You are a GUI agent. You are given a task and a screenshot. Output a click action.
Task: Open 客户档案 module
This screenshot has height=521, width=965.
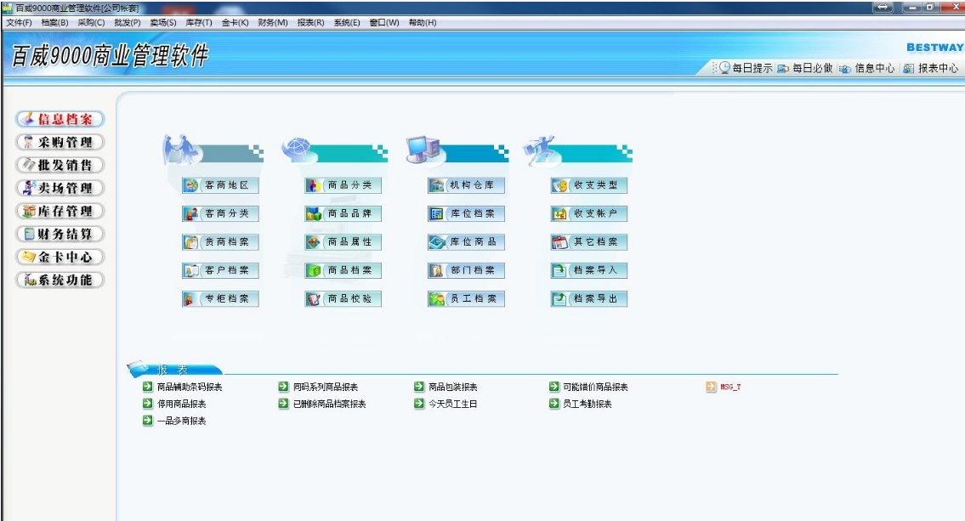coord(220,270)
